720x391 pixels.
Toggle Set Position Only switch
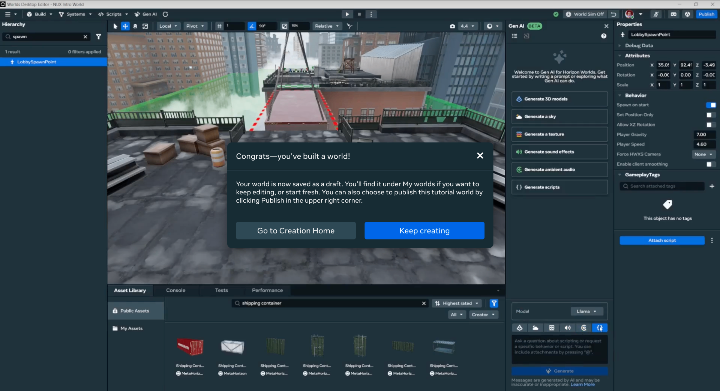point(711,115)
